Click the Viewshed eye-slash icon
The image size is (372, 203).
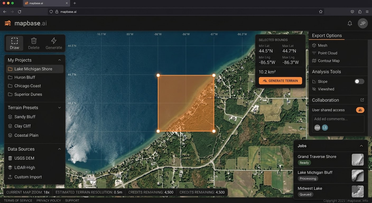314,89
